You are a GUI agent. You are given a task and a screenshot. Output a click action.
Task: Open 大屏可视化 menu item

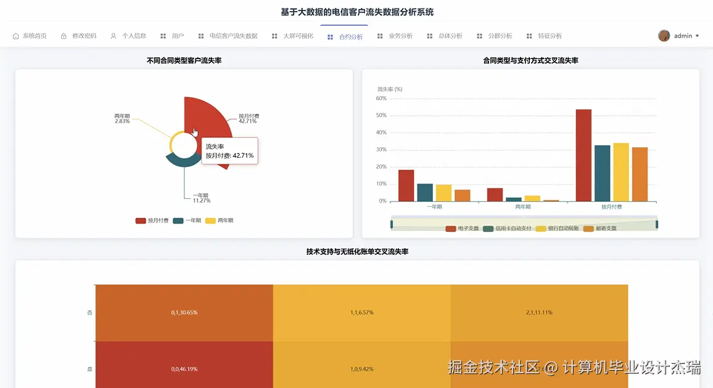(x=299, y=36)
